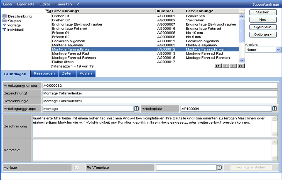The height and width of the screenshot is (180, 282).
Task: Select the Endmontage Elektroschrauber row
Action: tap(145, 24)
